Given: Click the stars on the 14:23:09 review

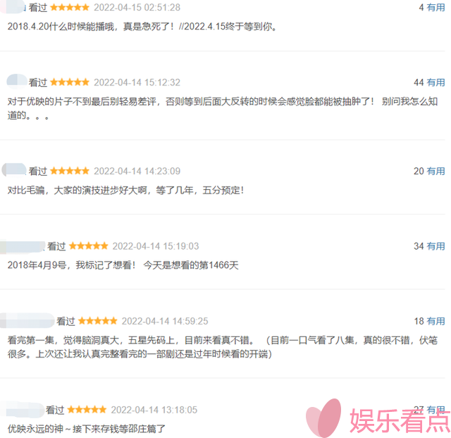Looking at the screenshot, I should tap(70, 171).
